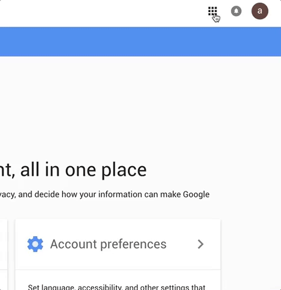Click the word 'accessibility' in the card description

click(100, 287)
